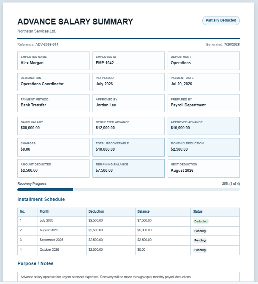Viewport: 258px width, 284px height.
Task: Click the payment date Jul 20, 2026
Action: (182, 84)
